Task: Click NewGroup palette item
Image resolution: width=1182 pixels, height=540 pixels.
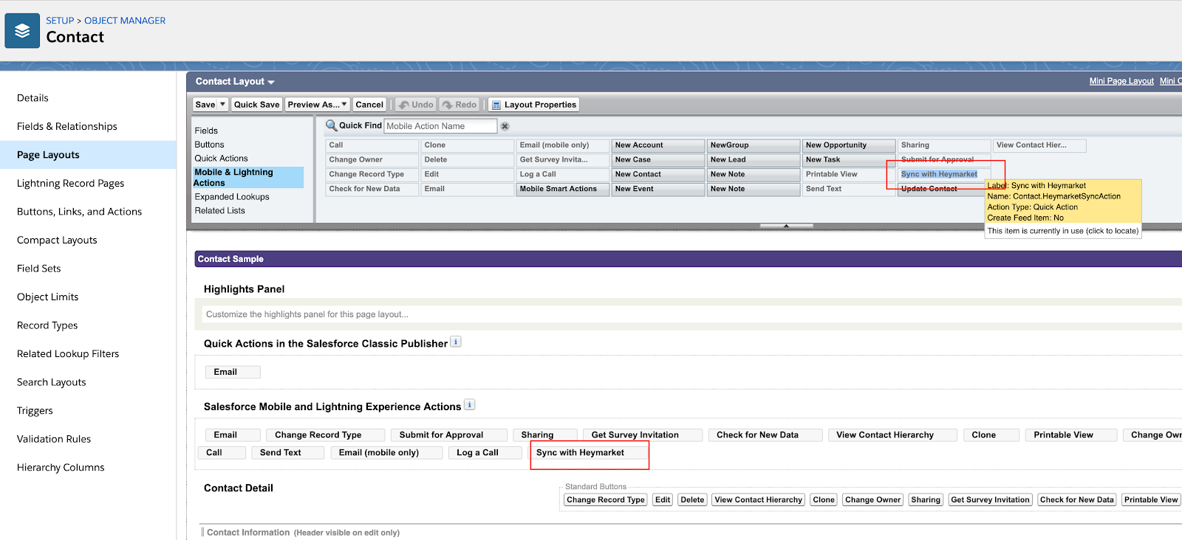Action: point(753,145)
